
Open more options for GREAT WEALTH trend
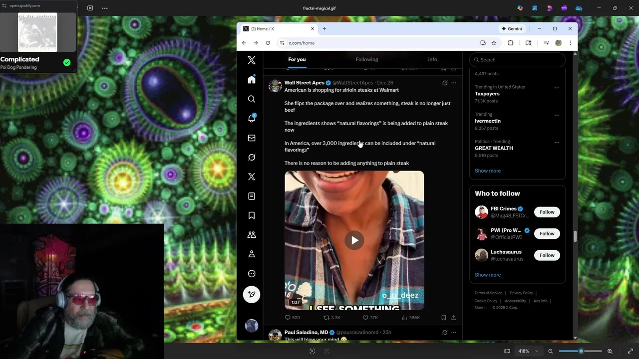coord(557,142)
